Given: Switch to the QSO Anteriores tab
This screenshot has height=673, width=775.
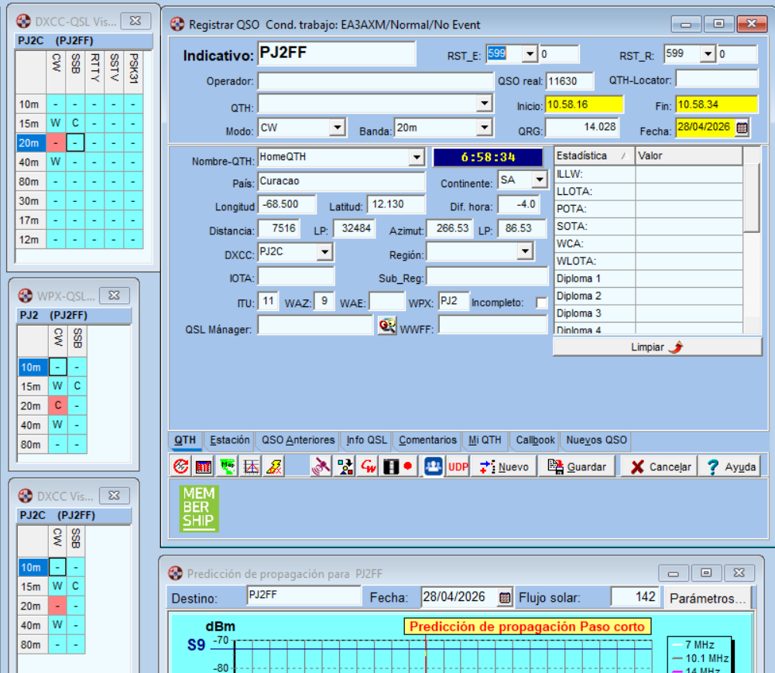Looking at the screenshot, I should 298,440.
